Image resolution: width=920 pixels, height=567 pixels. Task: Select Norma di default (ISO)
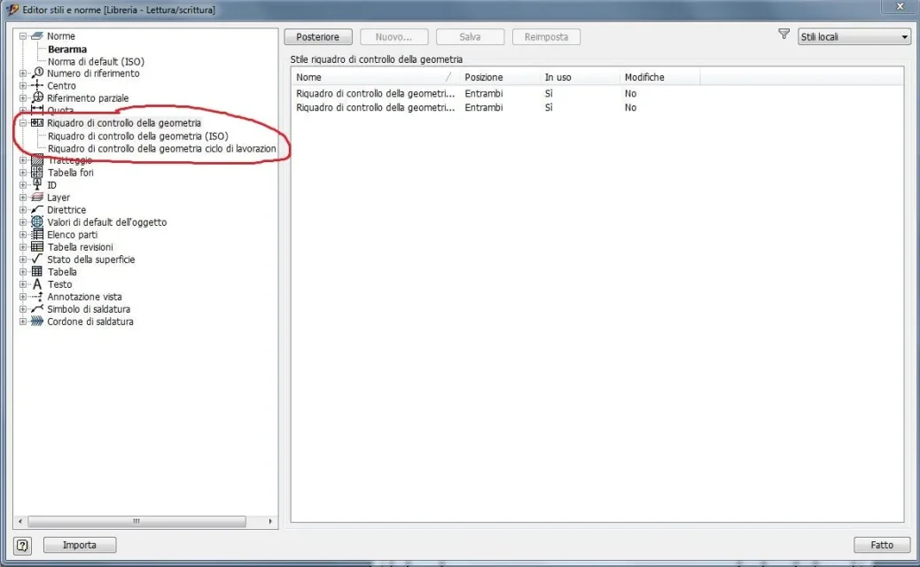coord(97,61)
